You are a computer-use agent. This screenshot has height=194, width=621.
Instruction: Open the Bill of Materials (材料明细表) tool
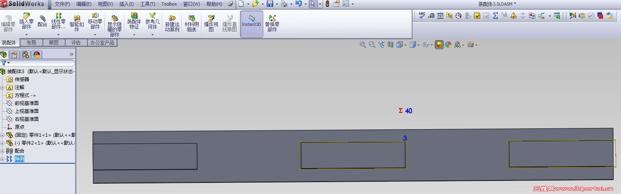(x=191, y=23)
